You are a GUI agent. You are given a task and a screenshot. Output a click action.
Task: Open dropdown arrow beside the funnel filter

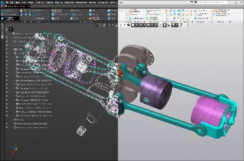click(x=177, y=25)
